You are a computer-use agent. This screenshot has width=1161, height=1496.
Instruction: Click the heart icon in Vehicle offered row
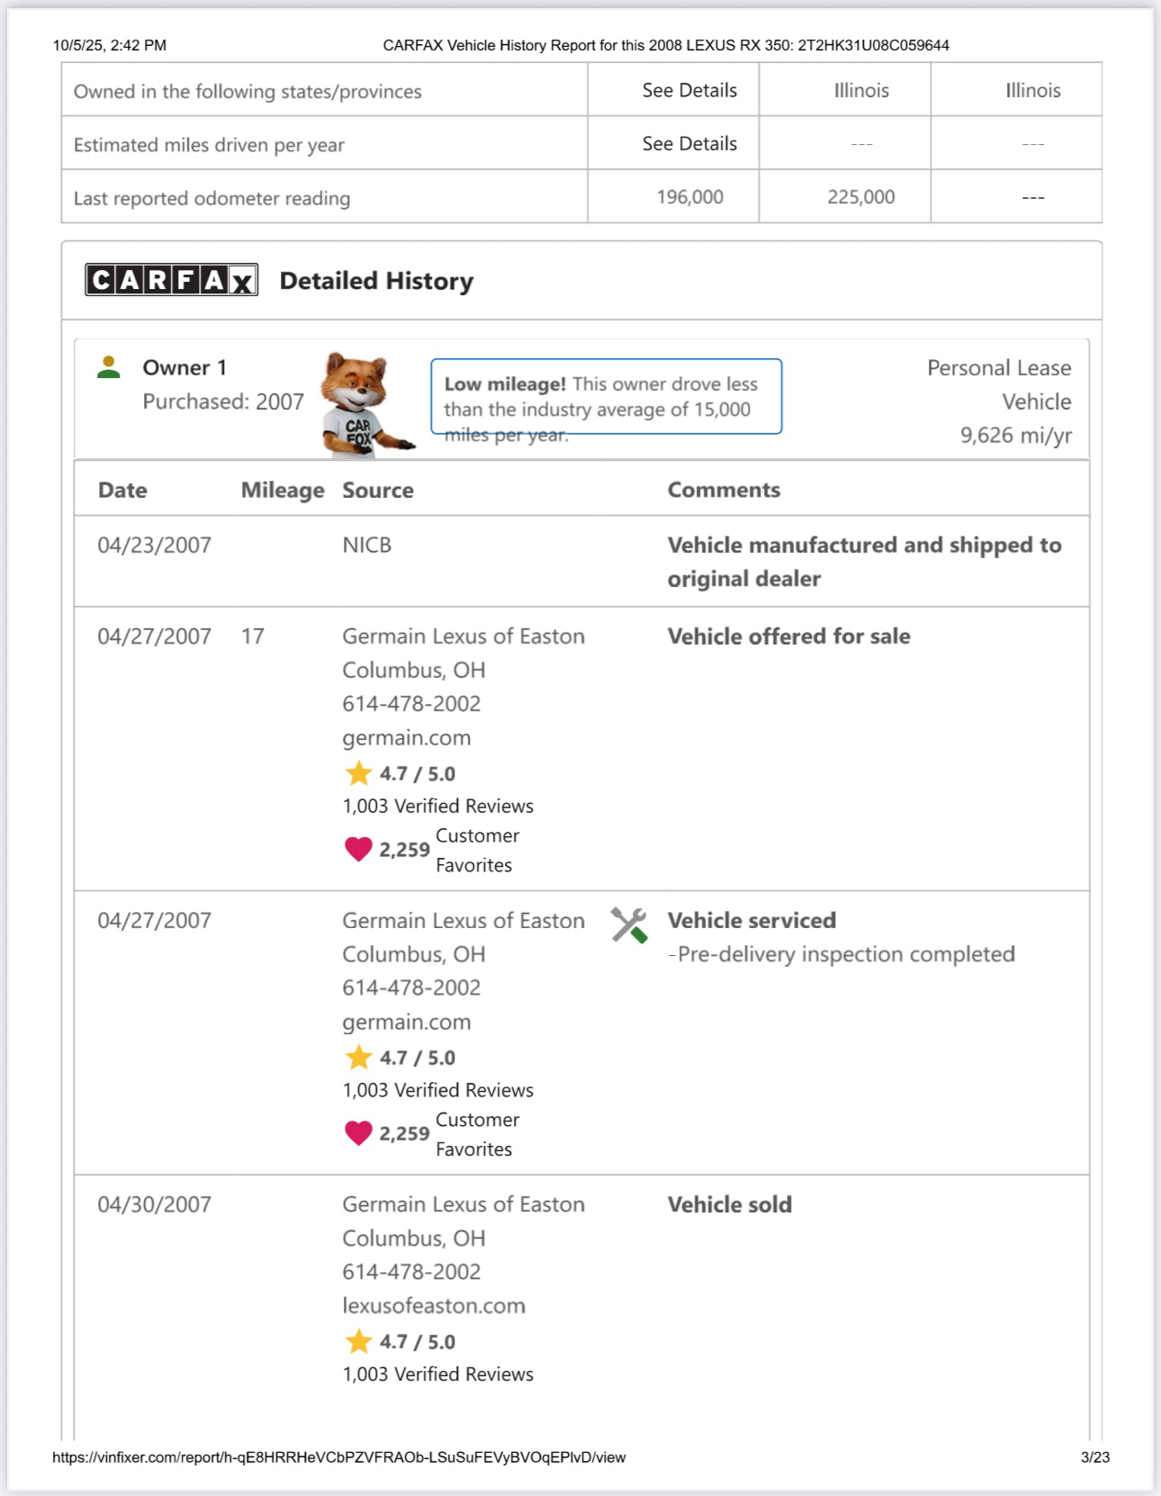coord(358,849)
